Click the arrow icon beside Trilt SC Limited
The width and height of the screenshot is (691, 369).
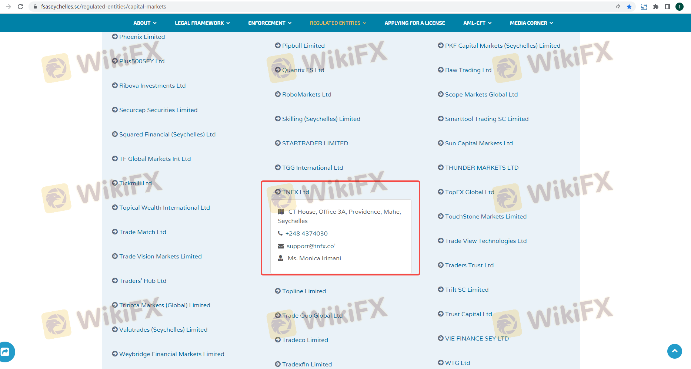[441, 290]
